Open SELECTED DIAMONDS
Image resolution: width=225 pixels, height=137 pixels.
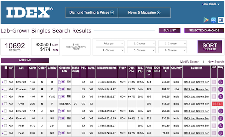tap(204, 30)
